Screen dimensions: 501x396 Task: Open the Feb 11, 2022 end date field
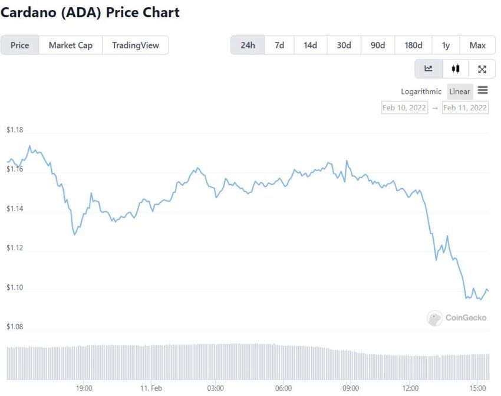[x=465, y=108]
